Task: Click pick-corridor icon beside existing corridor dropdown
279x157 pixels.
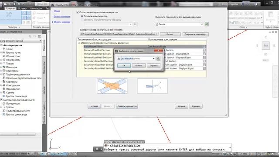Action: pos(136,24)
